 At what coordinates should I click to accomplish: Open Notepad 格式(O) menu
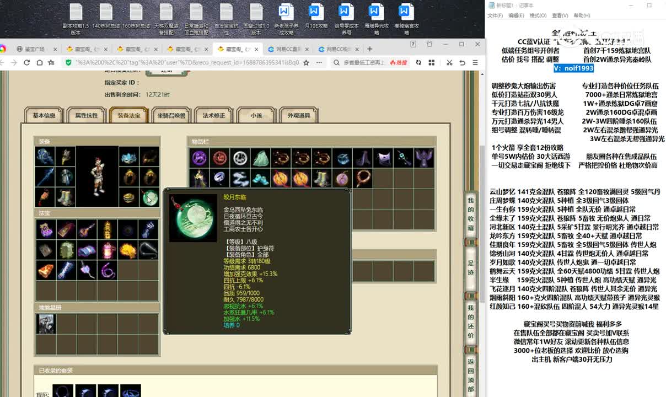[x=538, y=15]
